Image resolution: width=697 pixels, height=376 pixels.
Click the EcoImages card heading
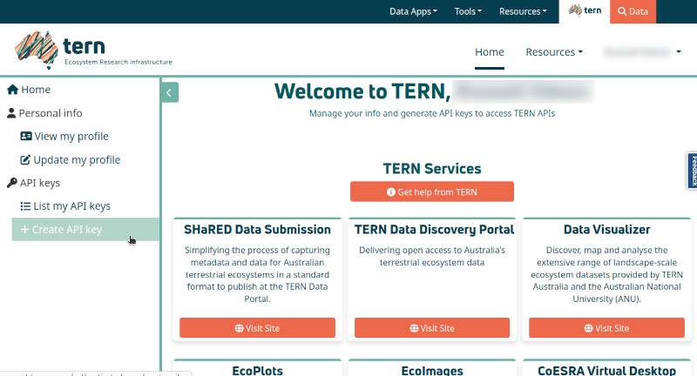(432, 370)
